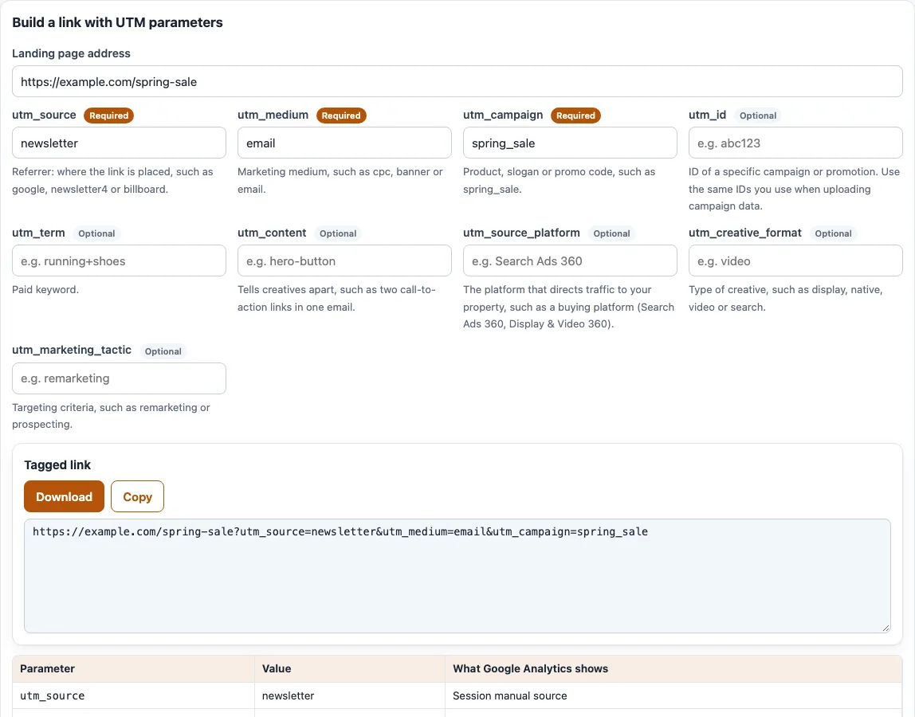915x717 pixels.
Task: Click the 'Build a link with UTM parameters' heading
Action: point(117,22)
